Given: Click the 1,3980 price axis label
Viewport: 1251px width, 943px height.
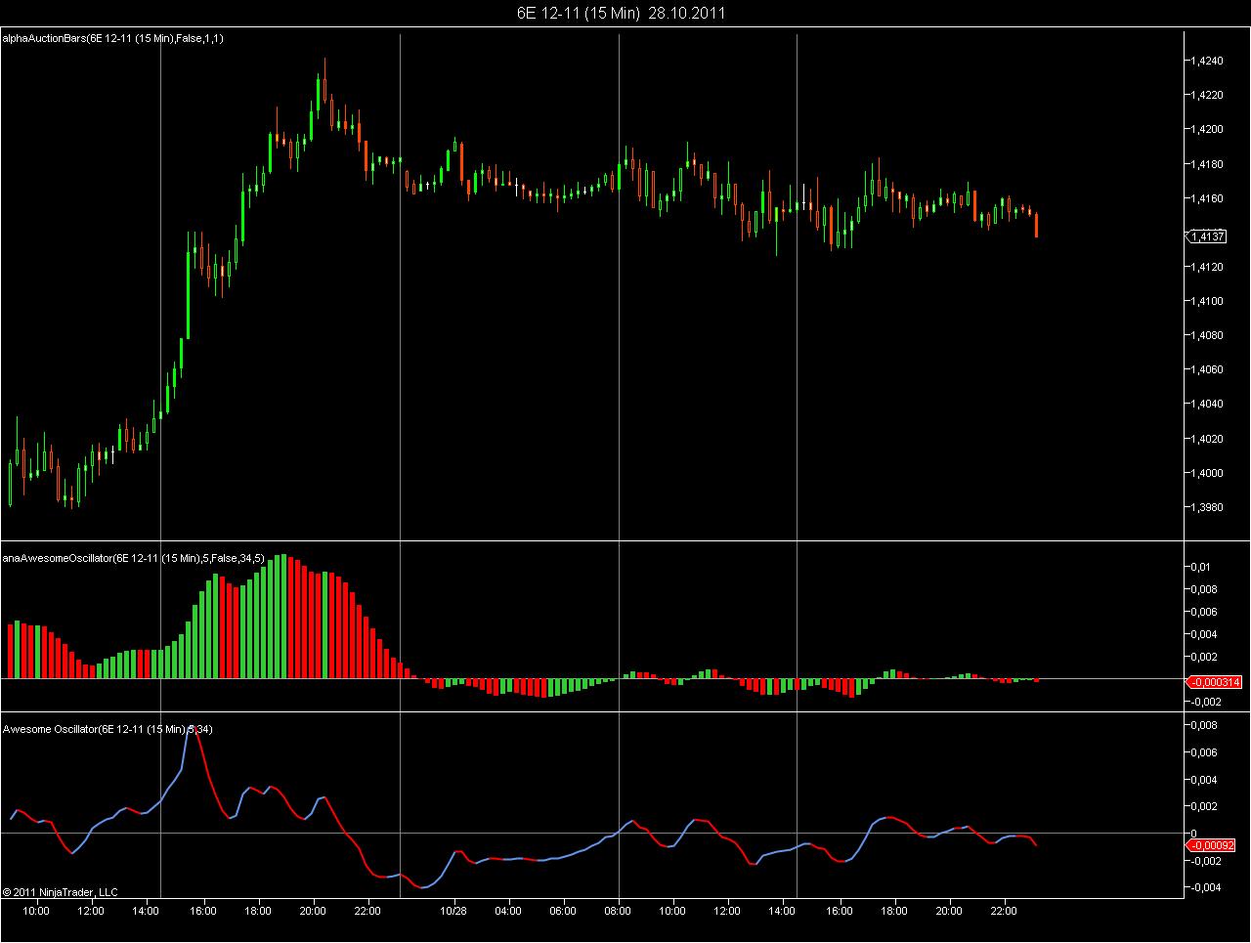Looking at the screenshot, I should point(1207,507).
